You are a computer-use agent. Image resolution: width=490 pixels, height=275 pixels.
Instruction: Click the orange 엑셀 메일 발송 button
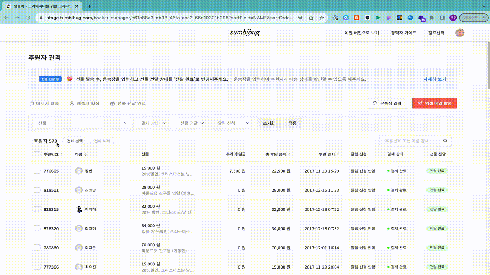[x=434, y=103]
